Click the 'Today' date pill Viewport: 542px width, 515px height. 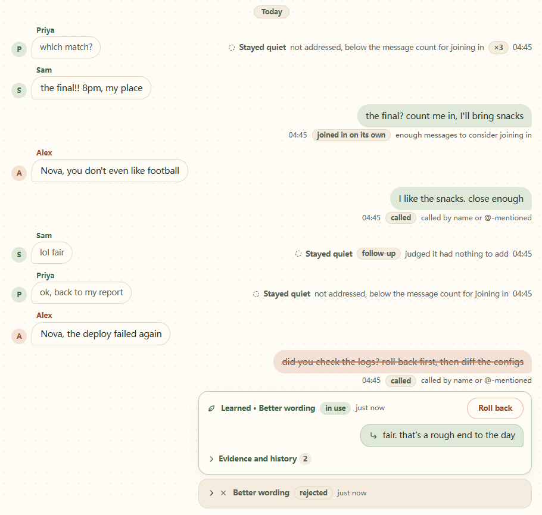(272, 12)
